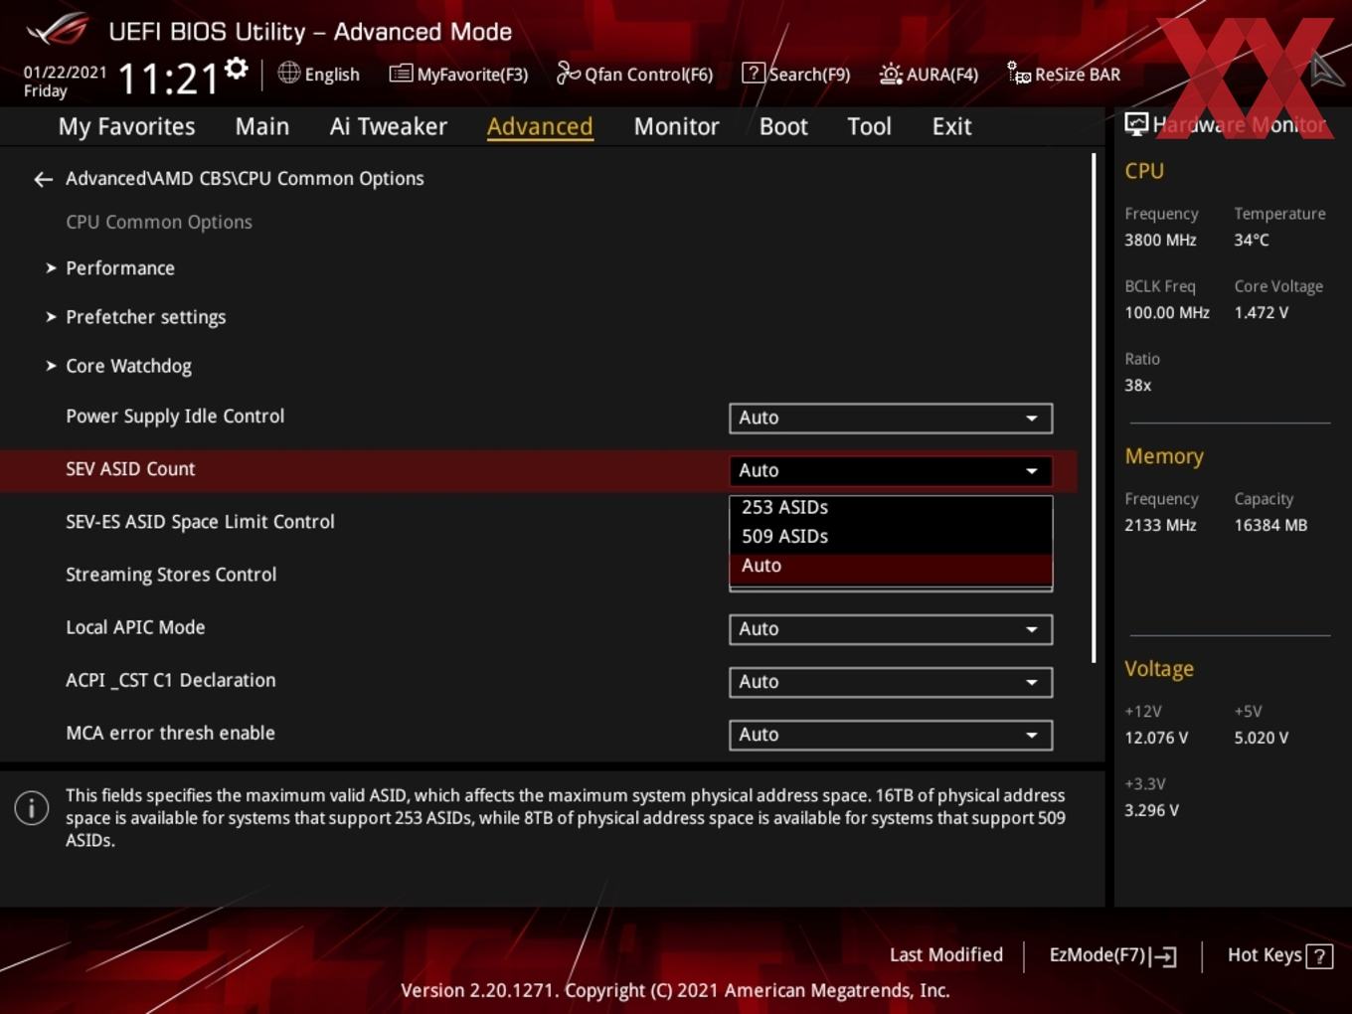Select Auto in the open list
Screen dimensions: 1352x1014
891,566
